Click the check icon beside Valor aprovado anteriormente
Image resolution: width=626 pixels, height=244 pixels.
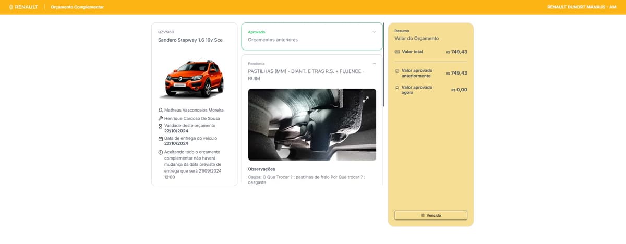tap(398, 70)
